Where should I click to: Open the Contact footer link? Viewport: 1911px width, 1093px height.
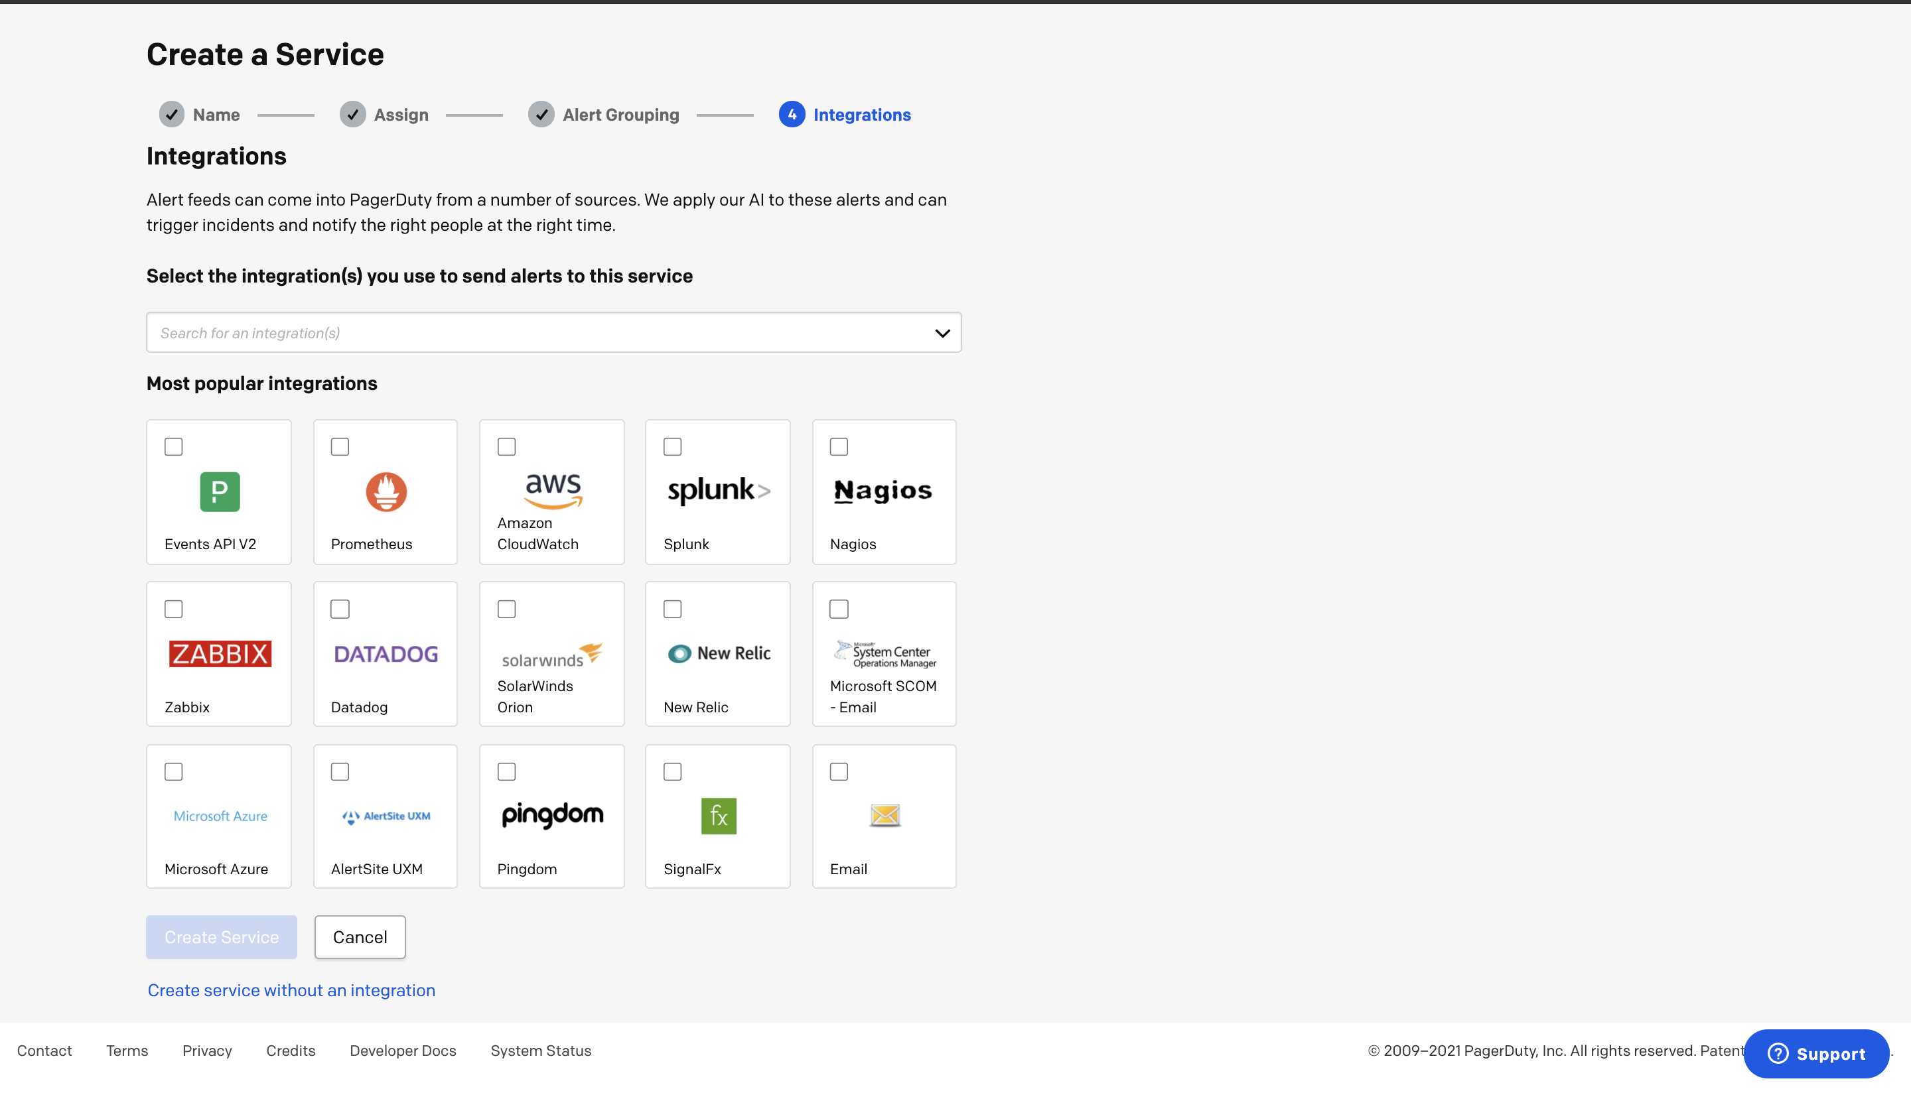44,1050
